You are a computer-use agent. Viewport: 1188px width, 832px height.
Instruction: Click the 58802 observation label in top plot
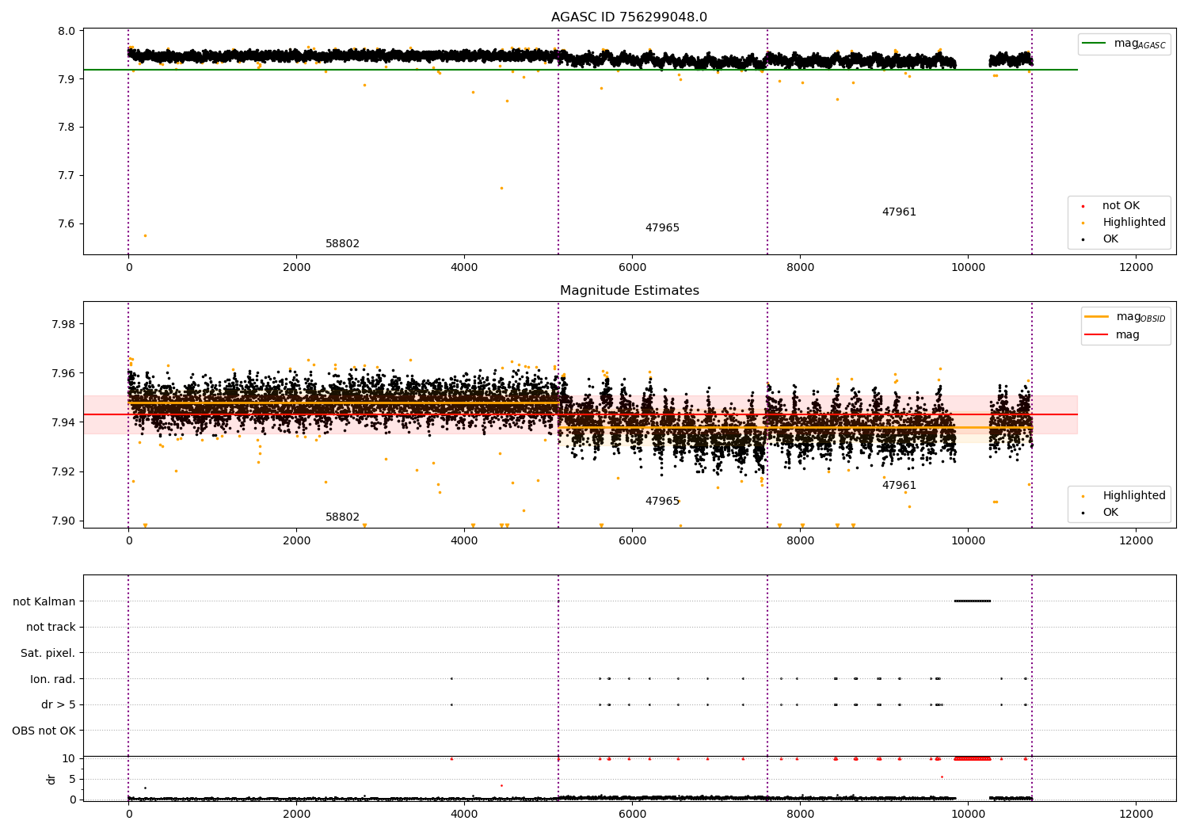(342, 244)
